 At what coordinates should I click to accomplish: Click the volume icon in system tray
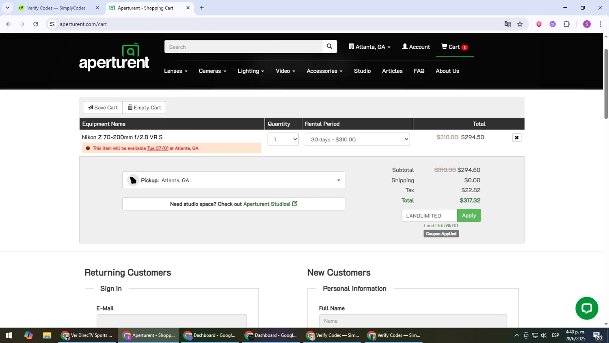[544, 336]
